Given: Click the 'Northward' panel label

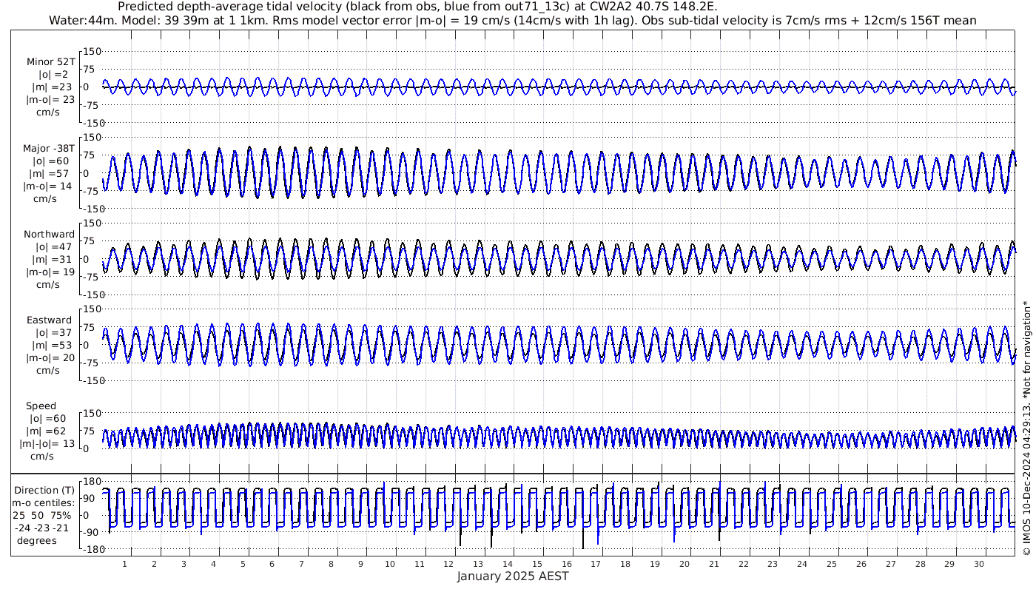Looking at the screenshot, I should (49, 235).
